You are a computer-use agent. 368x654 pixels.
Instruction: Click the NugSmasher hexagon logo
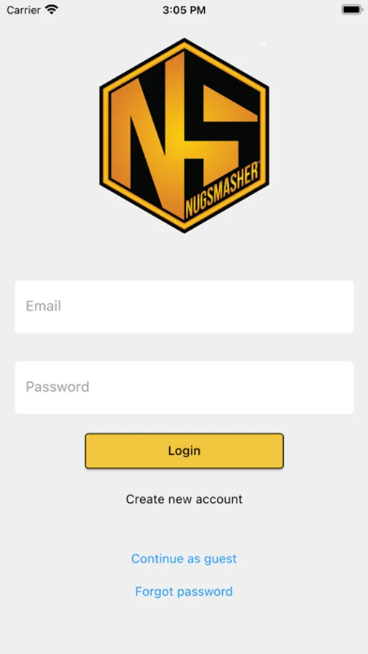(184, 135)
